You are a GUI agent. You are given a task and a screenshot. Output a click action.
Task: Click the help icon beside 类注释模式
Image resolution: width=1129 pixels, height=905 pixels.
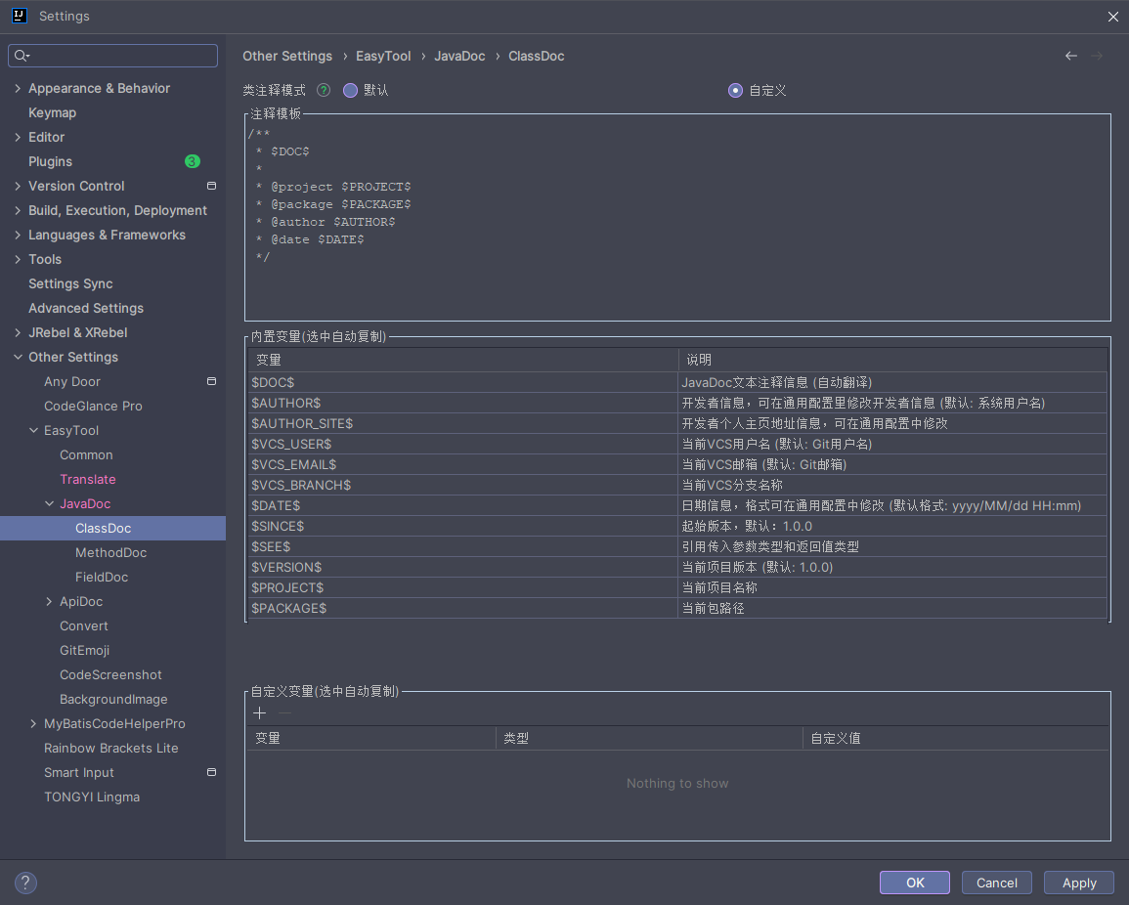[324, 90]
